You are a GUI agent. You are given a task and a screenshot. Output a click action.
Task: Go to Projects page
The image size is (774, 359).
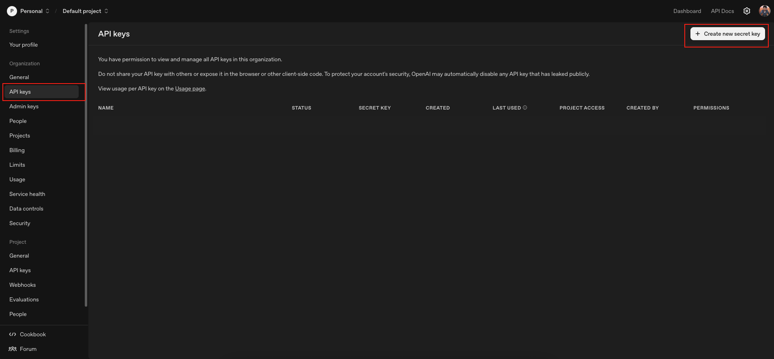[x=19, y=135]
